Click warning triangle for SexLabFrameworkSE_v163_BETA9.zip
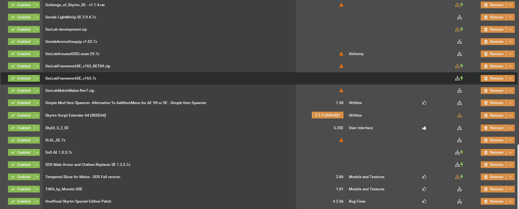Image resolution: width=519 pixels, height=209 pixels. coord(341,66)
